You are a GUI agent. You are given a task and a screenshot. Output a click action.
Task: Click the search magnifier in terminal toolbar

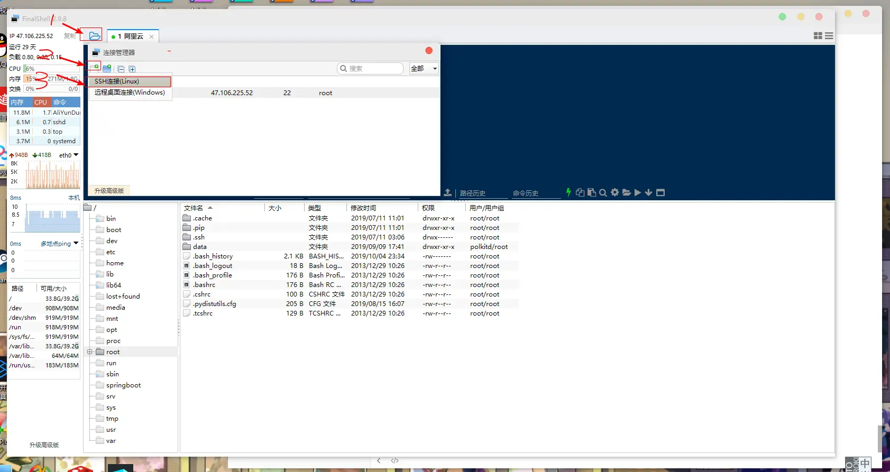[x=603, y=193]
